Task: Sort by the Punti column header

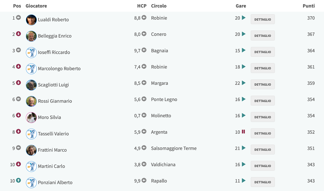Action: 309,6
